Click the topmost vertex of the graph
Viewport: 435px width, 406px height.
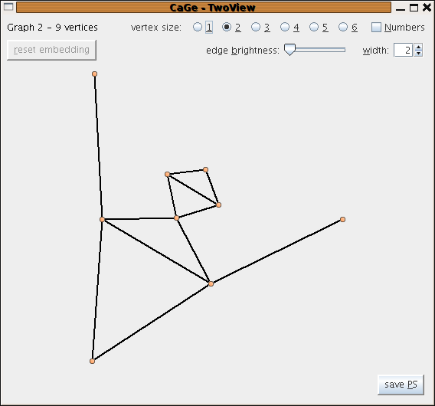point(95,74)
